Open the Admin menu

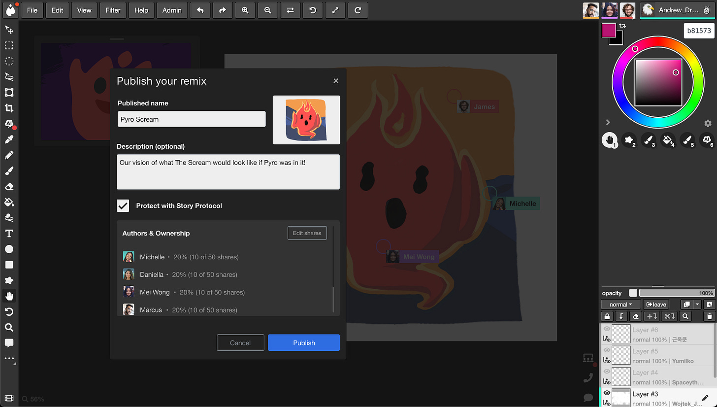[x=172, y=10]
